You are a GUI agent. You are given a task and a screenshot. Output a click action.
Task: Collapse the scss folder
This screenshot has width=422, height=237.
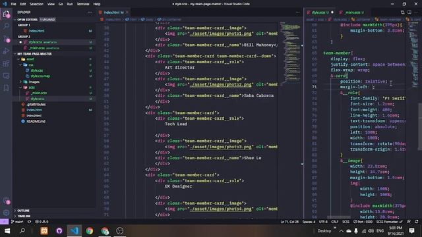click(20, 88)
